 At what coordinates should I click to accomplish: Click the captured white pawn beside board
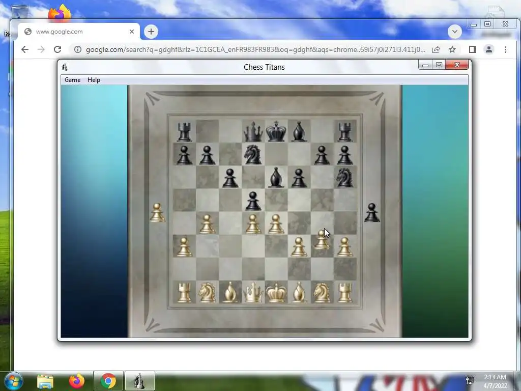(x=157, y=212)
